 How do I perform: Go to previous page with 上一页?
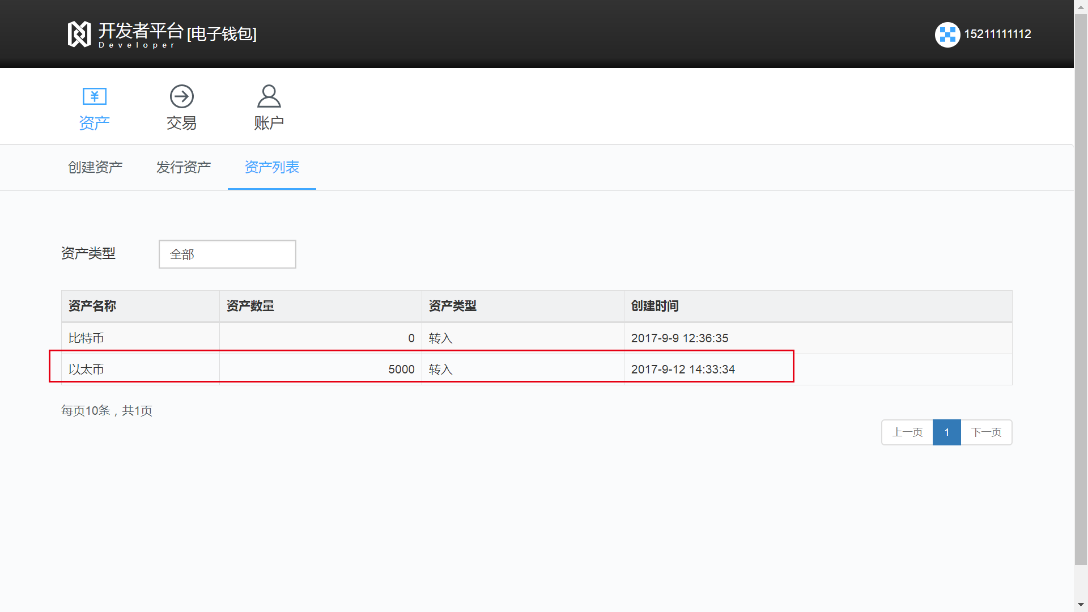coord(907,432)
